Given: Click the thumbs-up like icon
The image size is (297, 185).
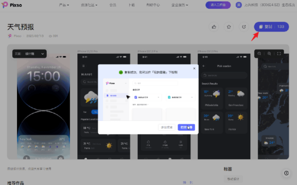Looking at the screenshot, I should (214, 27).
